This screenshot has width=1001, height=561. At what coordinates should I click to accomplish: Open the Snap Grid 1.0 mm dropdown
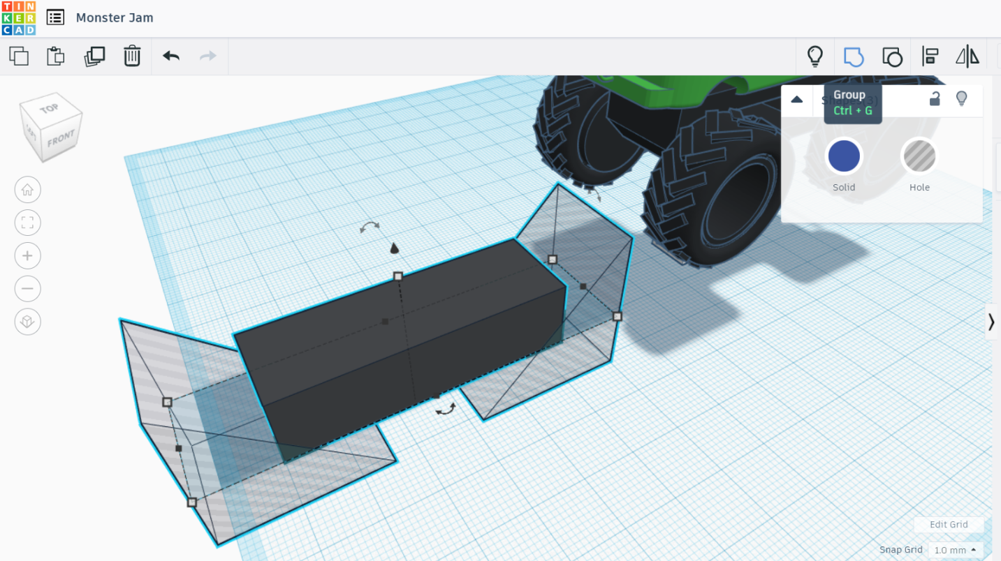click(x=956, y=550)
